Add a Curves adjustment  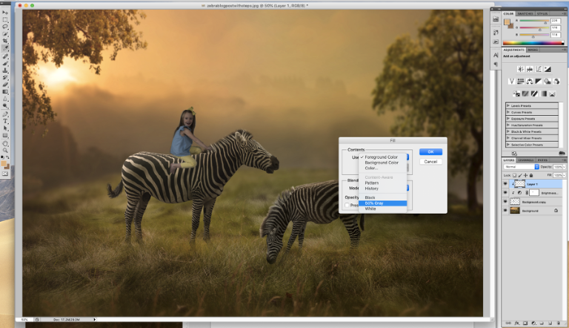[539, 69]
